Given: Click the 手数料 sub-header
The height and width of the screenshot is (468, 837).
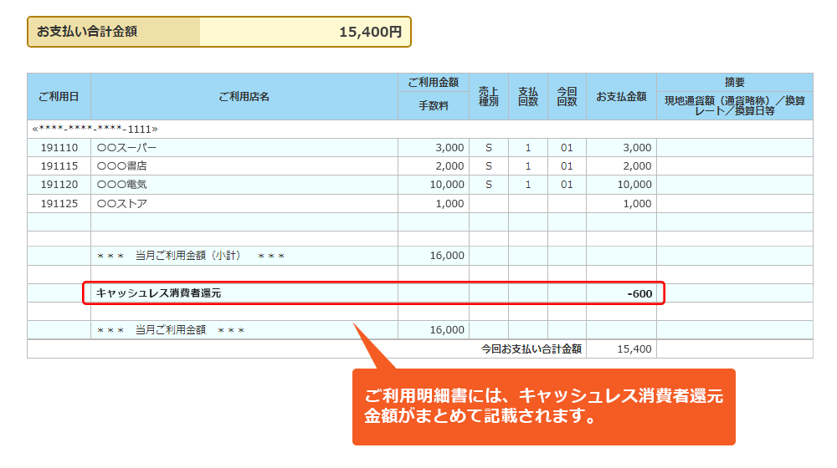Looking at the screenshot, I should tap(434, 105).
